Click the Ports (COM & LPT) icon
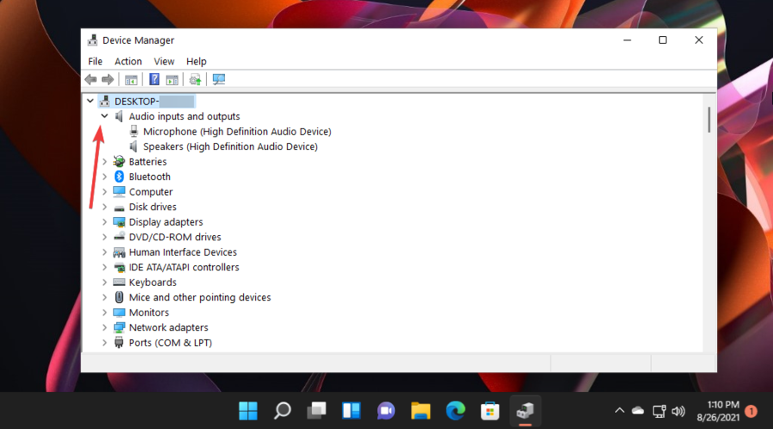Image resolution: width=773 pixels, height=429 pixels. [x=119, y=342]
